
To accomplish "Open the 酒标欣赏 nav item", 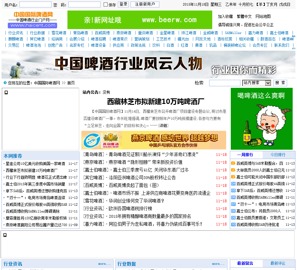I will coord(225,39).
